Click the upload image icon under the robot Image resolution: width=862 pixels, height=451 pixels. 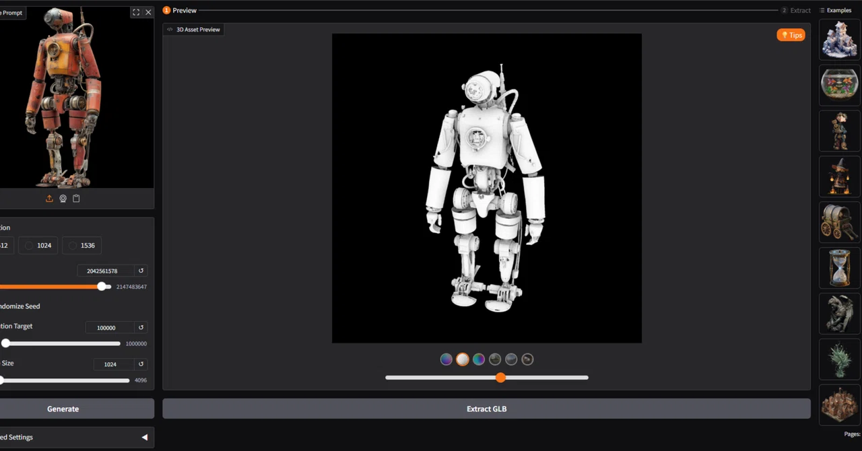[49, 199]
